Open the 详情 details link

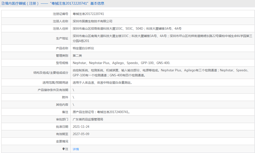tap(76, 149)
